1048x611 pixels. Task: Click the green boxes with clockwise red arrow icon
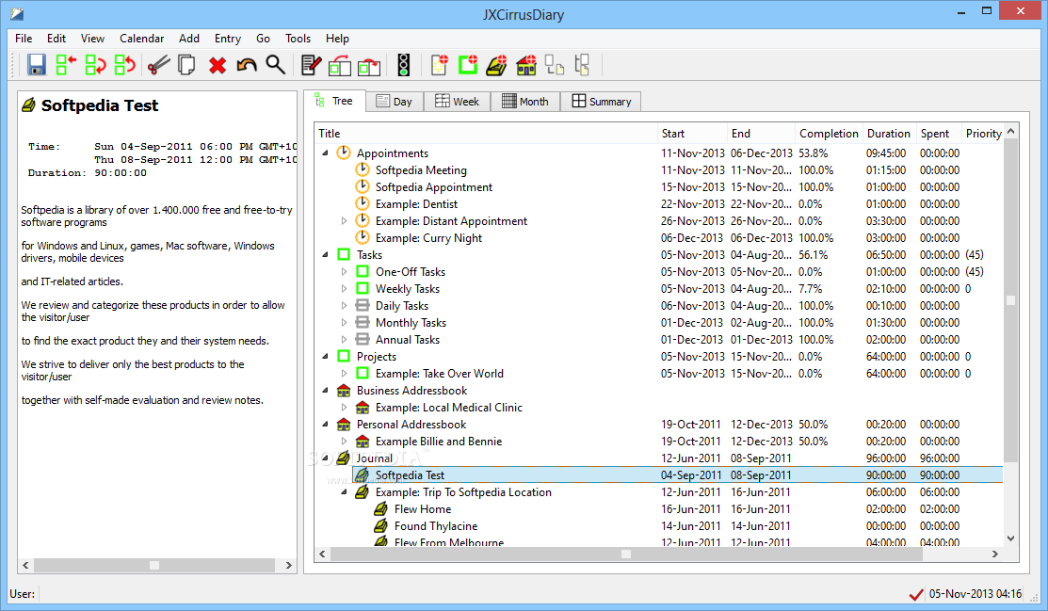95,65
